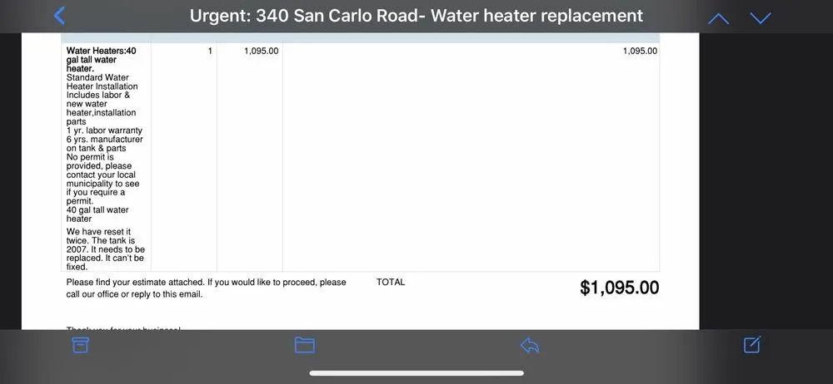The height and width of the screenshot is (384, 833).
Task: Compose a new message with pencil icon
Action: (751, 345)
